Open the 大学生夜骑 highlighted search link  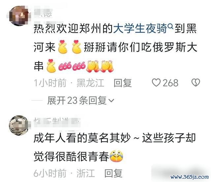140,28
